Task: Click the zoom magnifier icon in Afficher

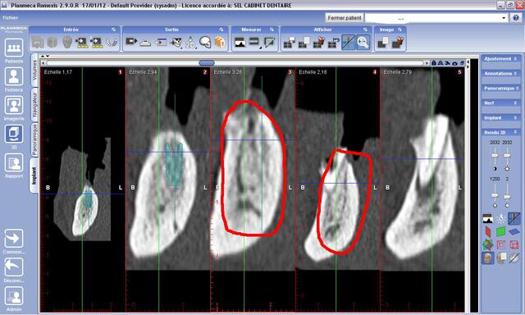Action: point(363,43)
